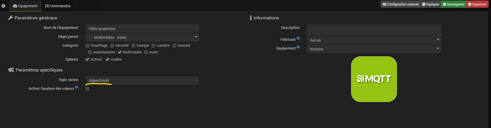Save changes with Sauvegarder button
This screenshot has width=491, height=128.
[x=454, y=4]
